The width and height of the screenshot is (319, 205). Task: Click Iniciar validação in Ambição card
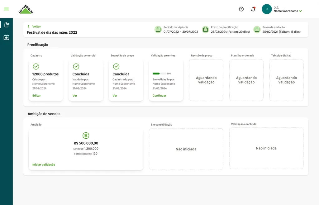(44, 165)
